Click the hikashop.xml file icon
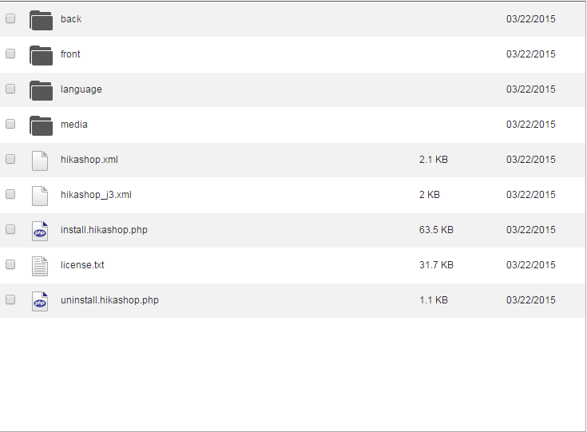Viewport: 587px width, 432px height. tap(40, 161)
